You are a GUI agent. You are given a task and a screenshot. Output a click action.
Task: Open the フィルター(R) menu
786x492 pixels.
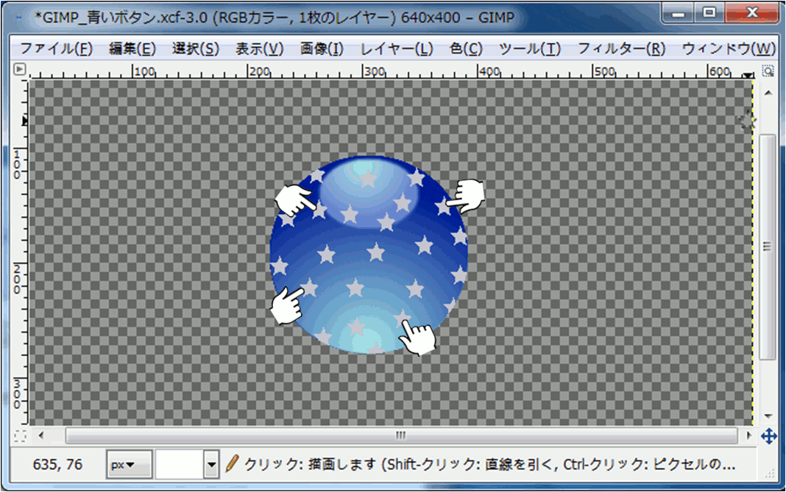click(x=620, y=49)
